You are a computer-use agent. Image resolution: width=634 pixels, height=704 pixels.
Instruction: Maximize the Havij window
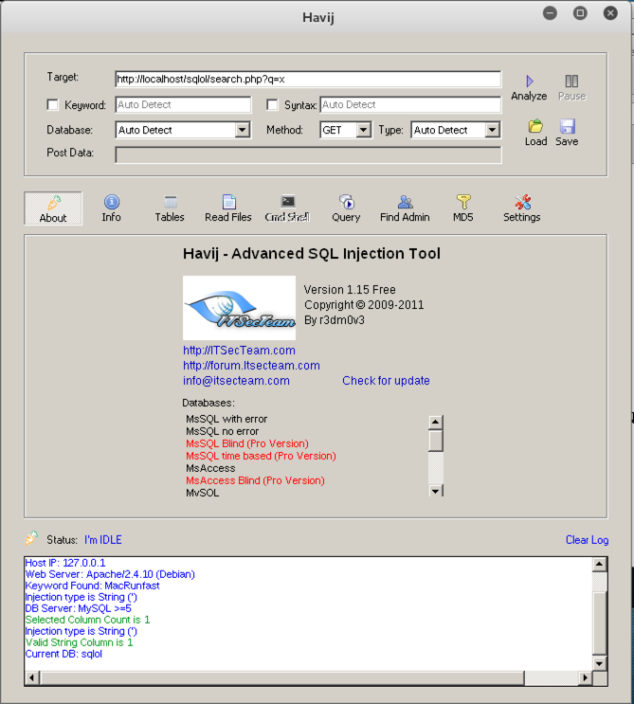click(x=580, y=13)
